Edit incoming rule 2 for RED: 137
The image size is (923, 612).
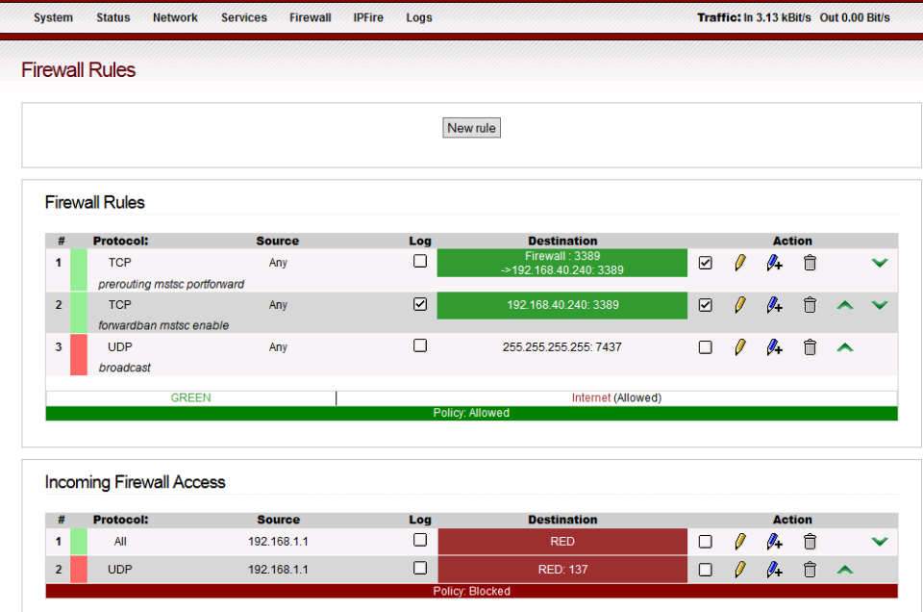739,570
